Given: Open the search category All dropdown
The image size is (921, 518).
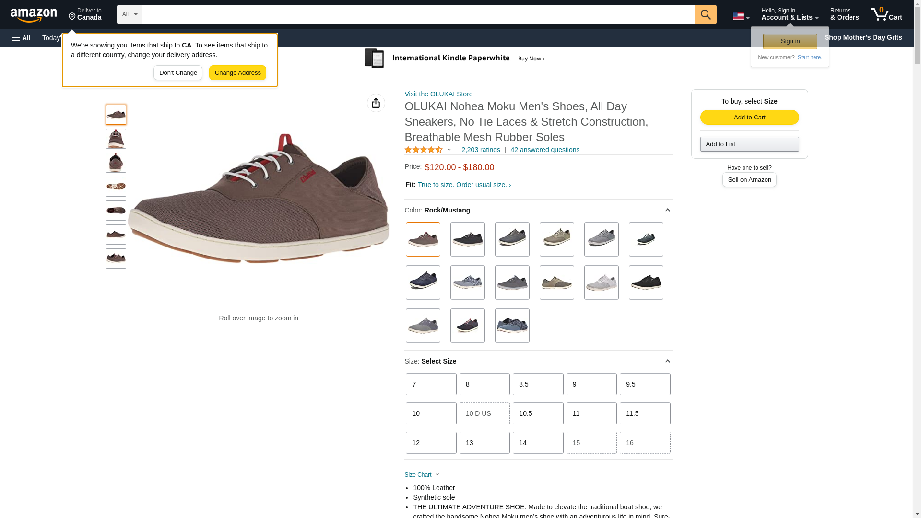Looking at the screenshot, I should click(x=129, y=14).
